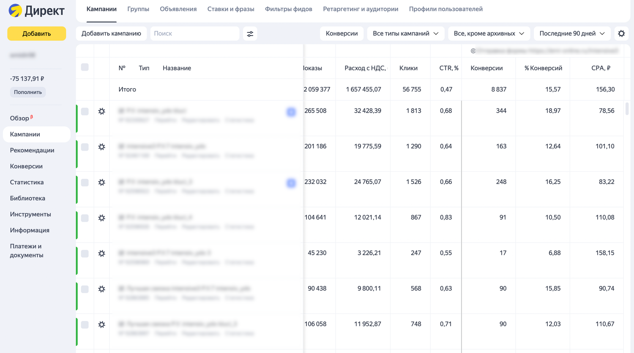Toggle the select-all campaigns checkbox

click(x=85, y=67)
